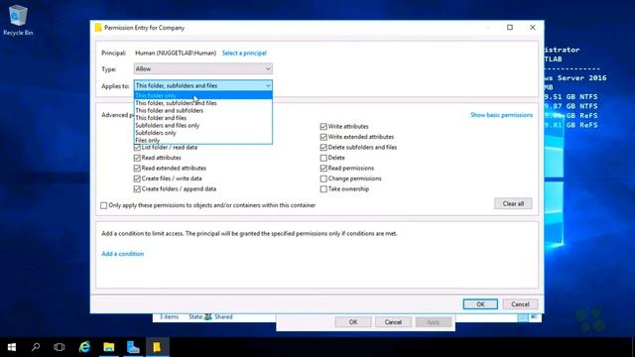The height and width of the screenshot is (357, 635).
Task: Uncheck Create folders / append data
Action: [x=137, y=189]
